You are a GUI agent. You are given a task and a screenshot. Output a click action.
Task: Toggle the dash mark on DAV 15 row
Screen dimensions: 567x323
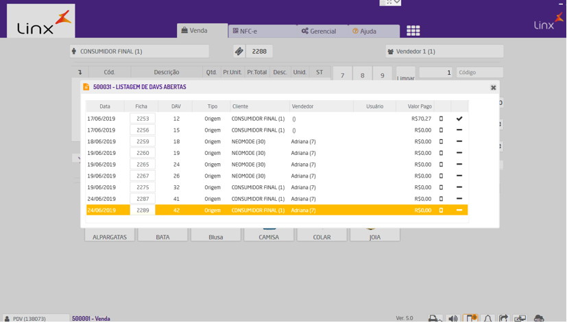point(459,130)
